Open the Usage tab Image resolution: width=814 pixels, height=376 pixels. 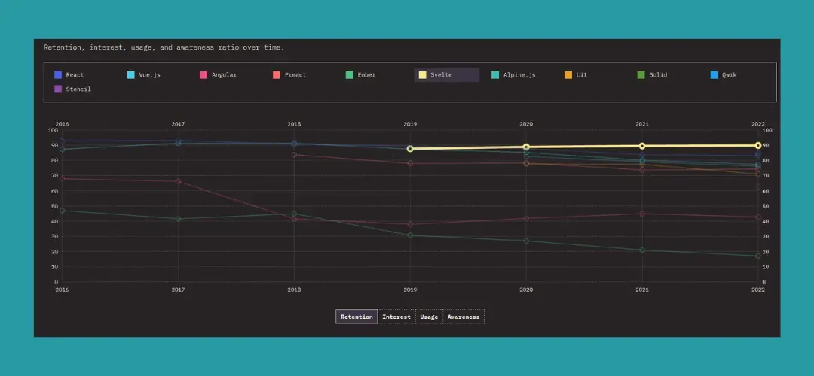point(429,317)
